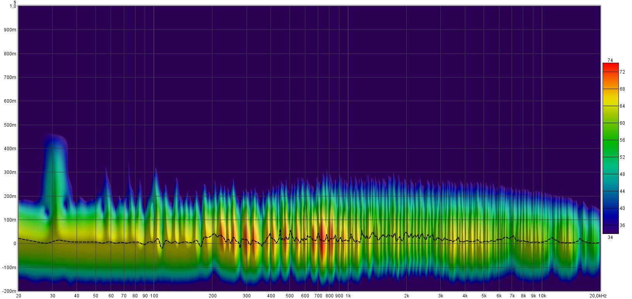Click the -100m time axis label
The width and height of the screenshot is (632, 299).
[10, 268]
